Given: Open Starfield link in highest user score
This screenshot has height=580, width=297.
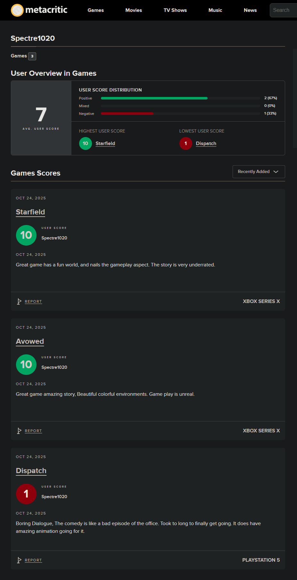Looking at the screenshot, I should [105, 143].
